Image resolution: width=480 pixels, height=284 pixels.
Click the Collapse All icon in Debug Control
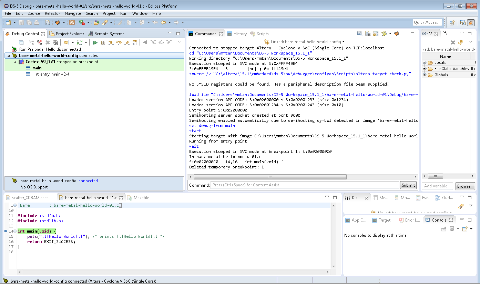21,42
